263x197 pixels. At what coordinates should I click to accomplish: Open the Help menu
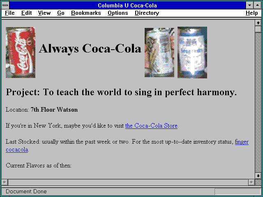tap(252, 13)
